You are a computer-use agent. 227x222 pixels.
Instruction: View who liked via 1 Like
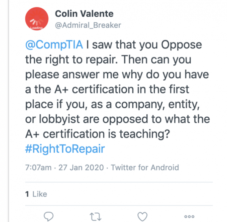[x=36, y=194]
